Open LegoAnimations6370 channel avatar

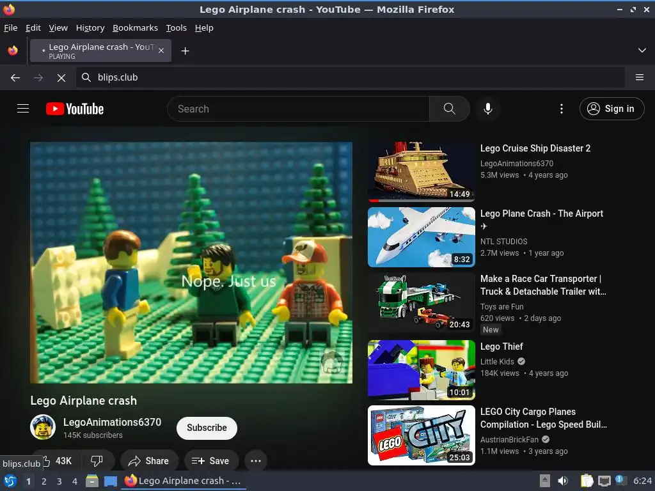pos(43,427)
